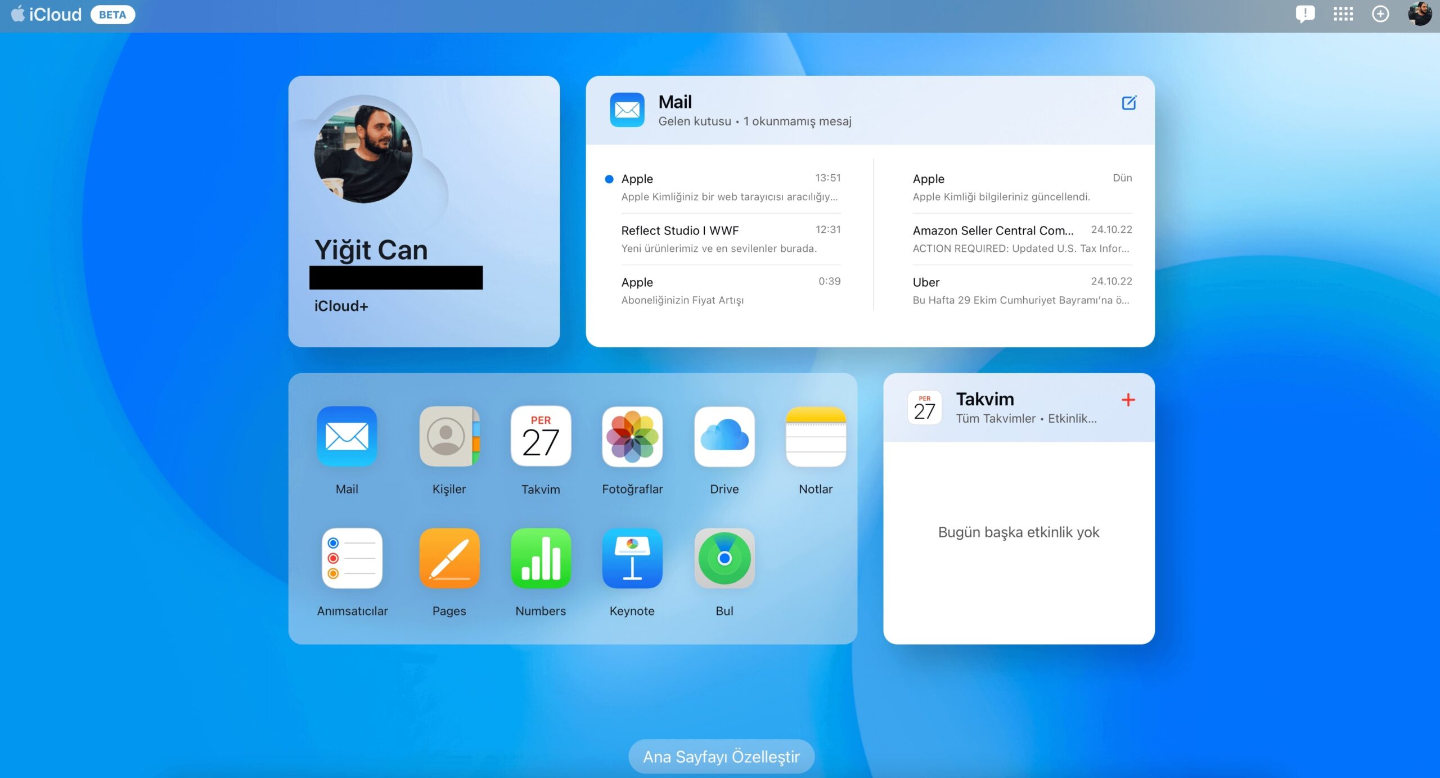Image resolution: width=1440 pixels, height=778 pixels.
Task: Open the app launcher grid menu
Action: [1343, 14]
